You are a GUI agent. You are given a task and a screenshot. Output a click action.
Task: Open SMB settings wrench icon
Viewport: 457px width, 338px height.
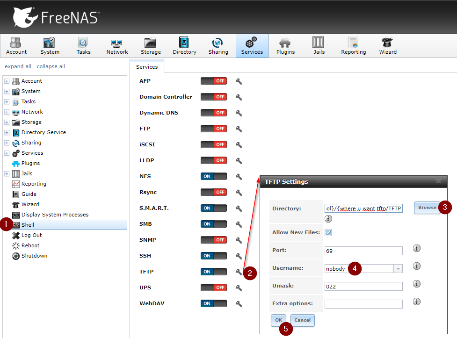(x=239, y=224)
